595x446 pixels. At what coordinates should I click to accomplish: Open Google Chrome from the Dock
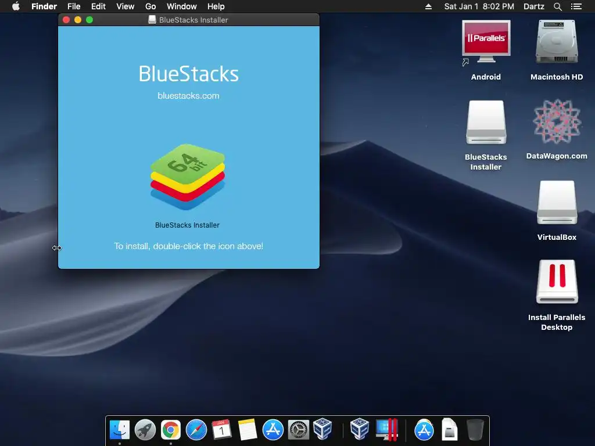171,430
